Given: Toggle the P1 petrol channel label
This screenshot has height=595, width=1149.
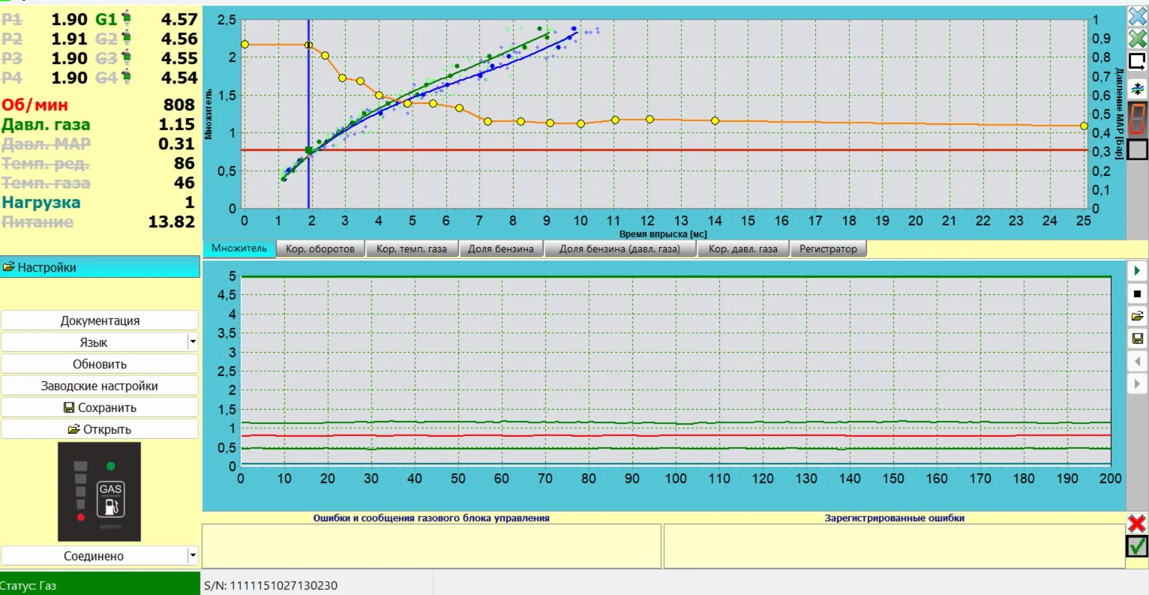Looking at the screenshot, I should point(11,19).
